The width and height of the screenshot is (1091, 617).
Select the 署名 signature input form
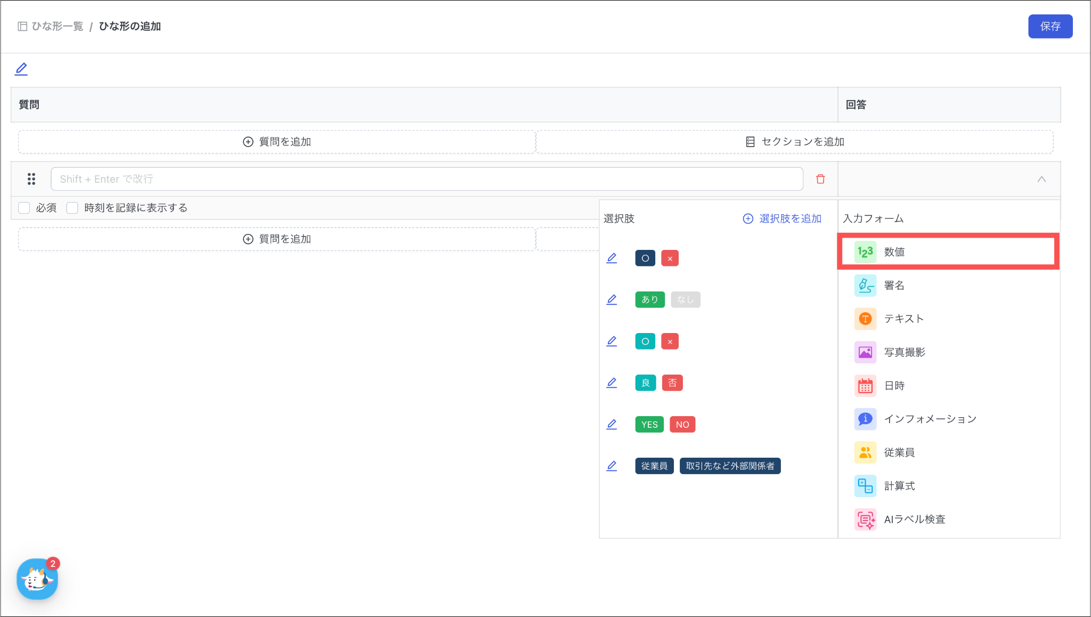(x=894, y=286)
